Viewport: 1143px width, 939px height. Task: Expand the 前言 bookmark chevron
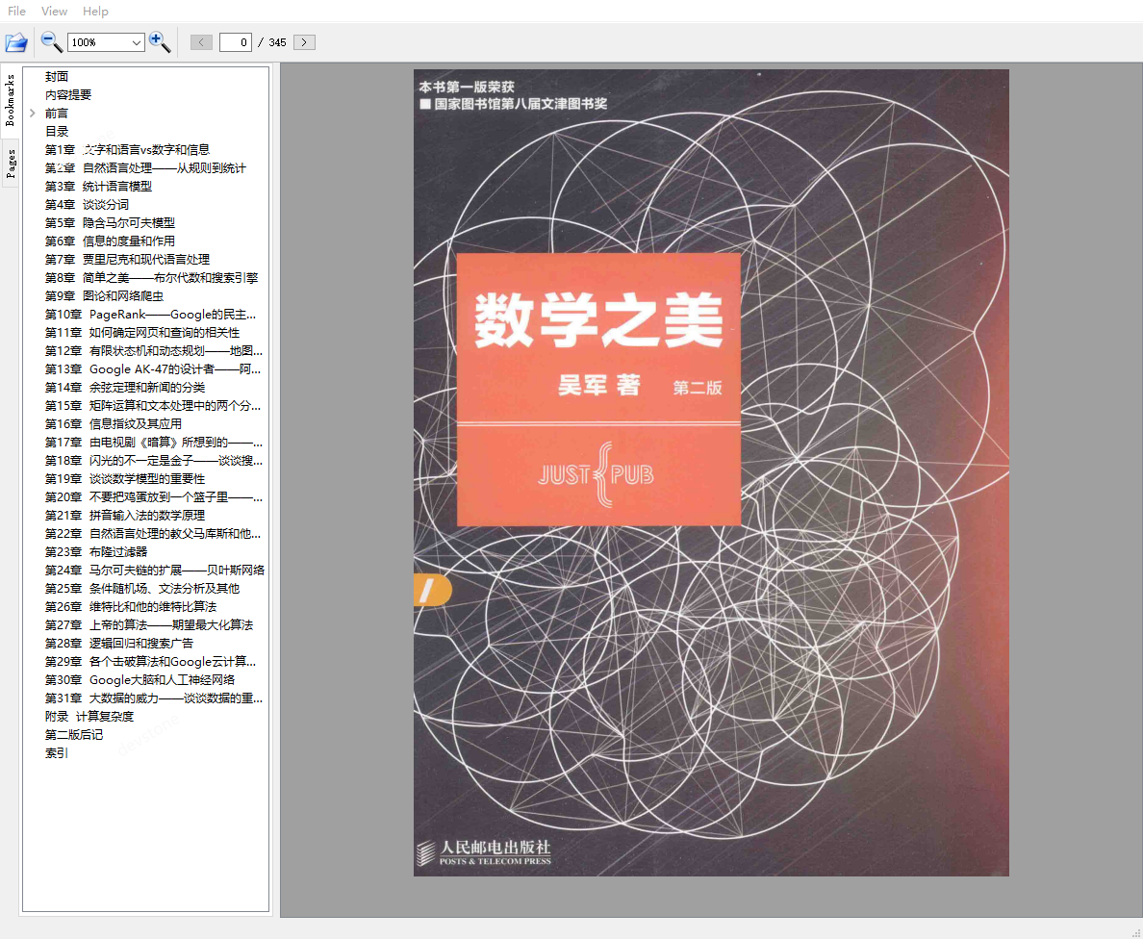32,113
